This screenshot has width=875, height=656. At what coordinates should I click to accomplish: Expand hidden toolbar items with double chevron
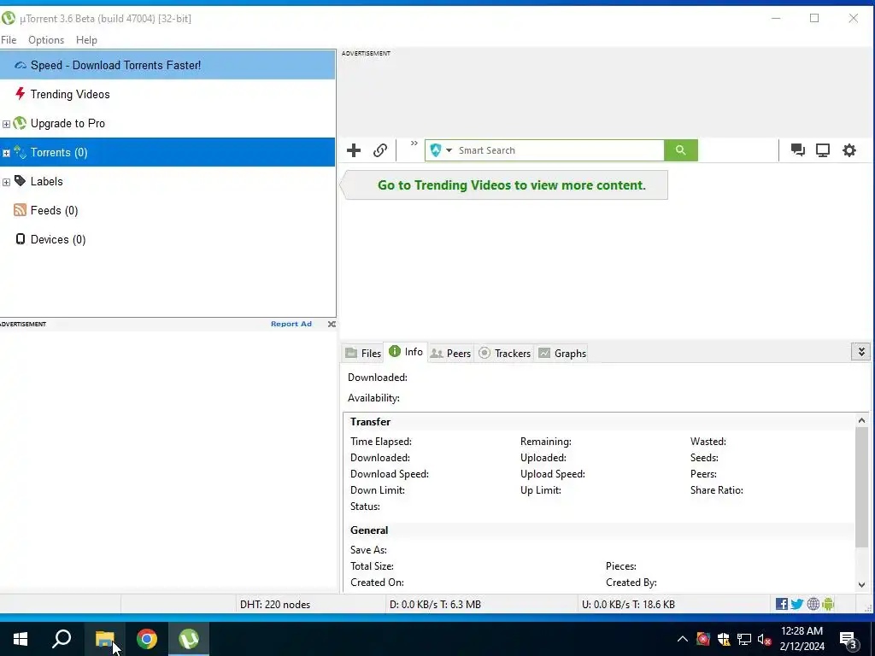point(414,143)
